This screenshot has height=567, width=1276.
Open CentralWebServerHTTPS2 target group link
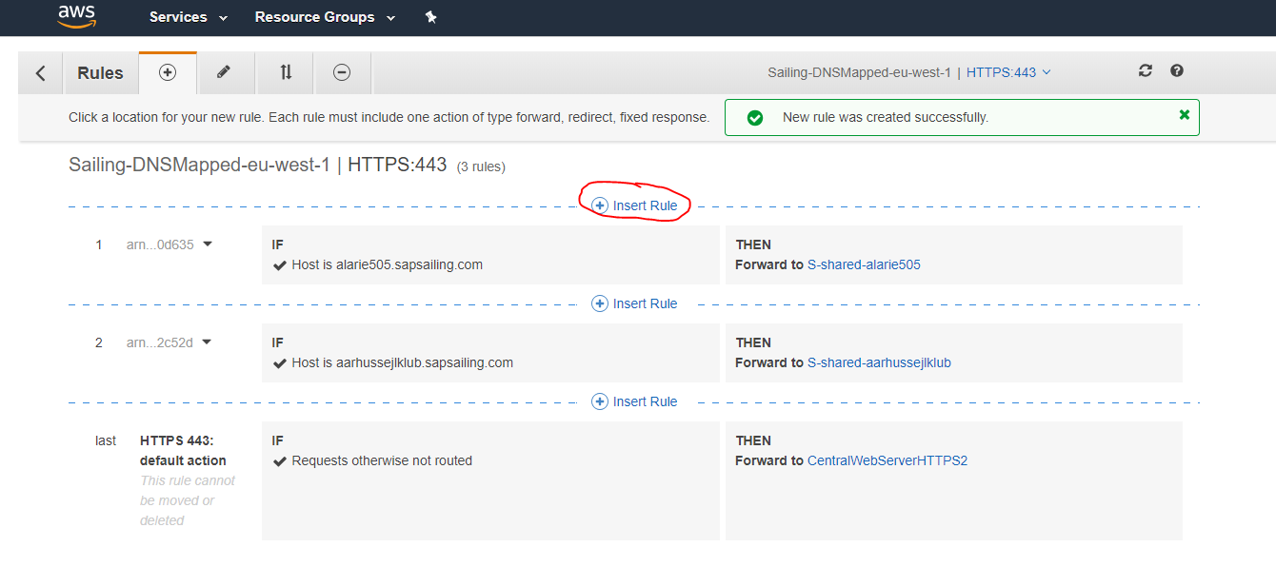[x=887, y=460]
